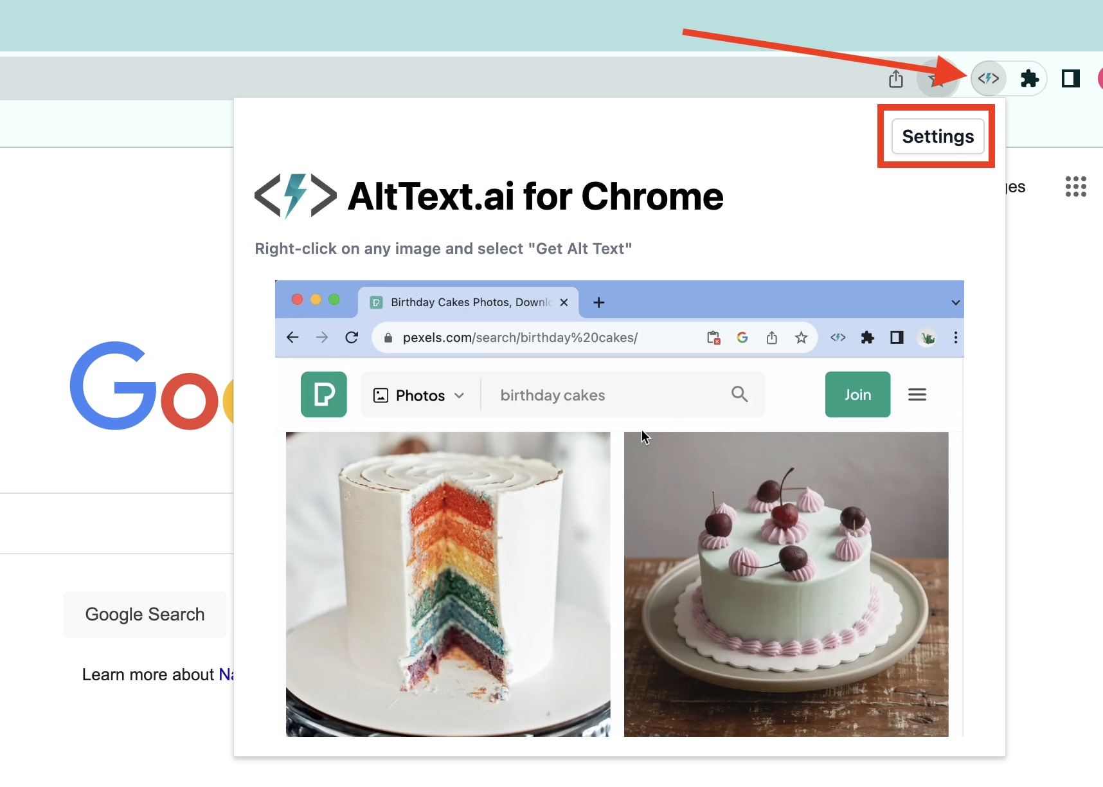Click the clipboard icon in the pexels address bar

[x=713, y=338]
